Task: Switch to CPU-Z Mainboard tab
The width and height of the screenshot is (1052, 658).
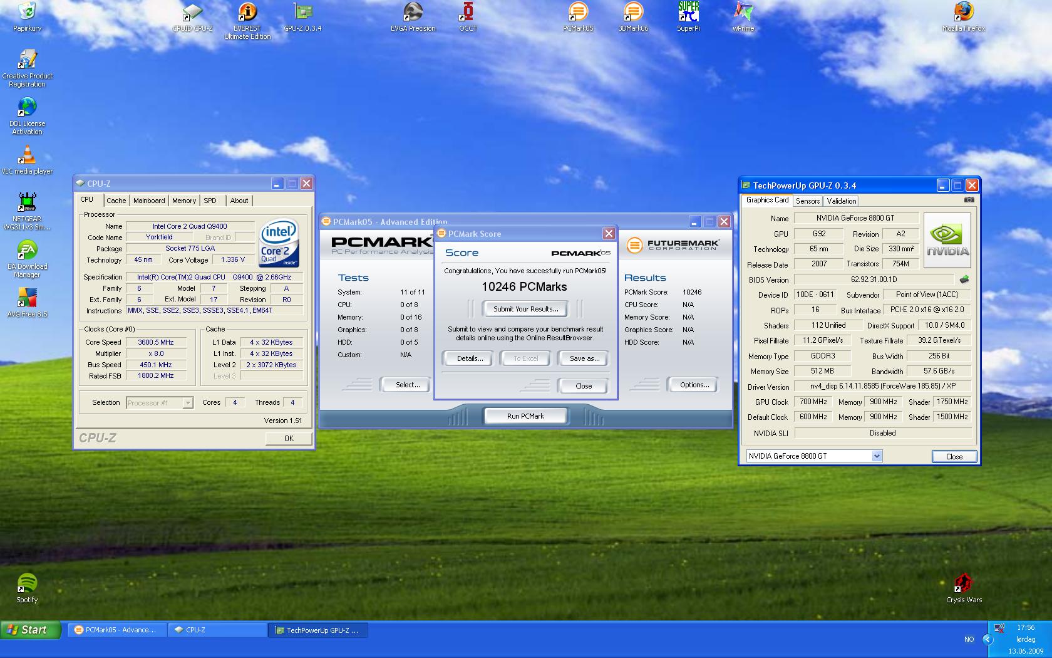Action: (149, 201)
